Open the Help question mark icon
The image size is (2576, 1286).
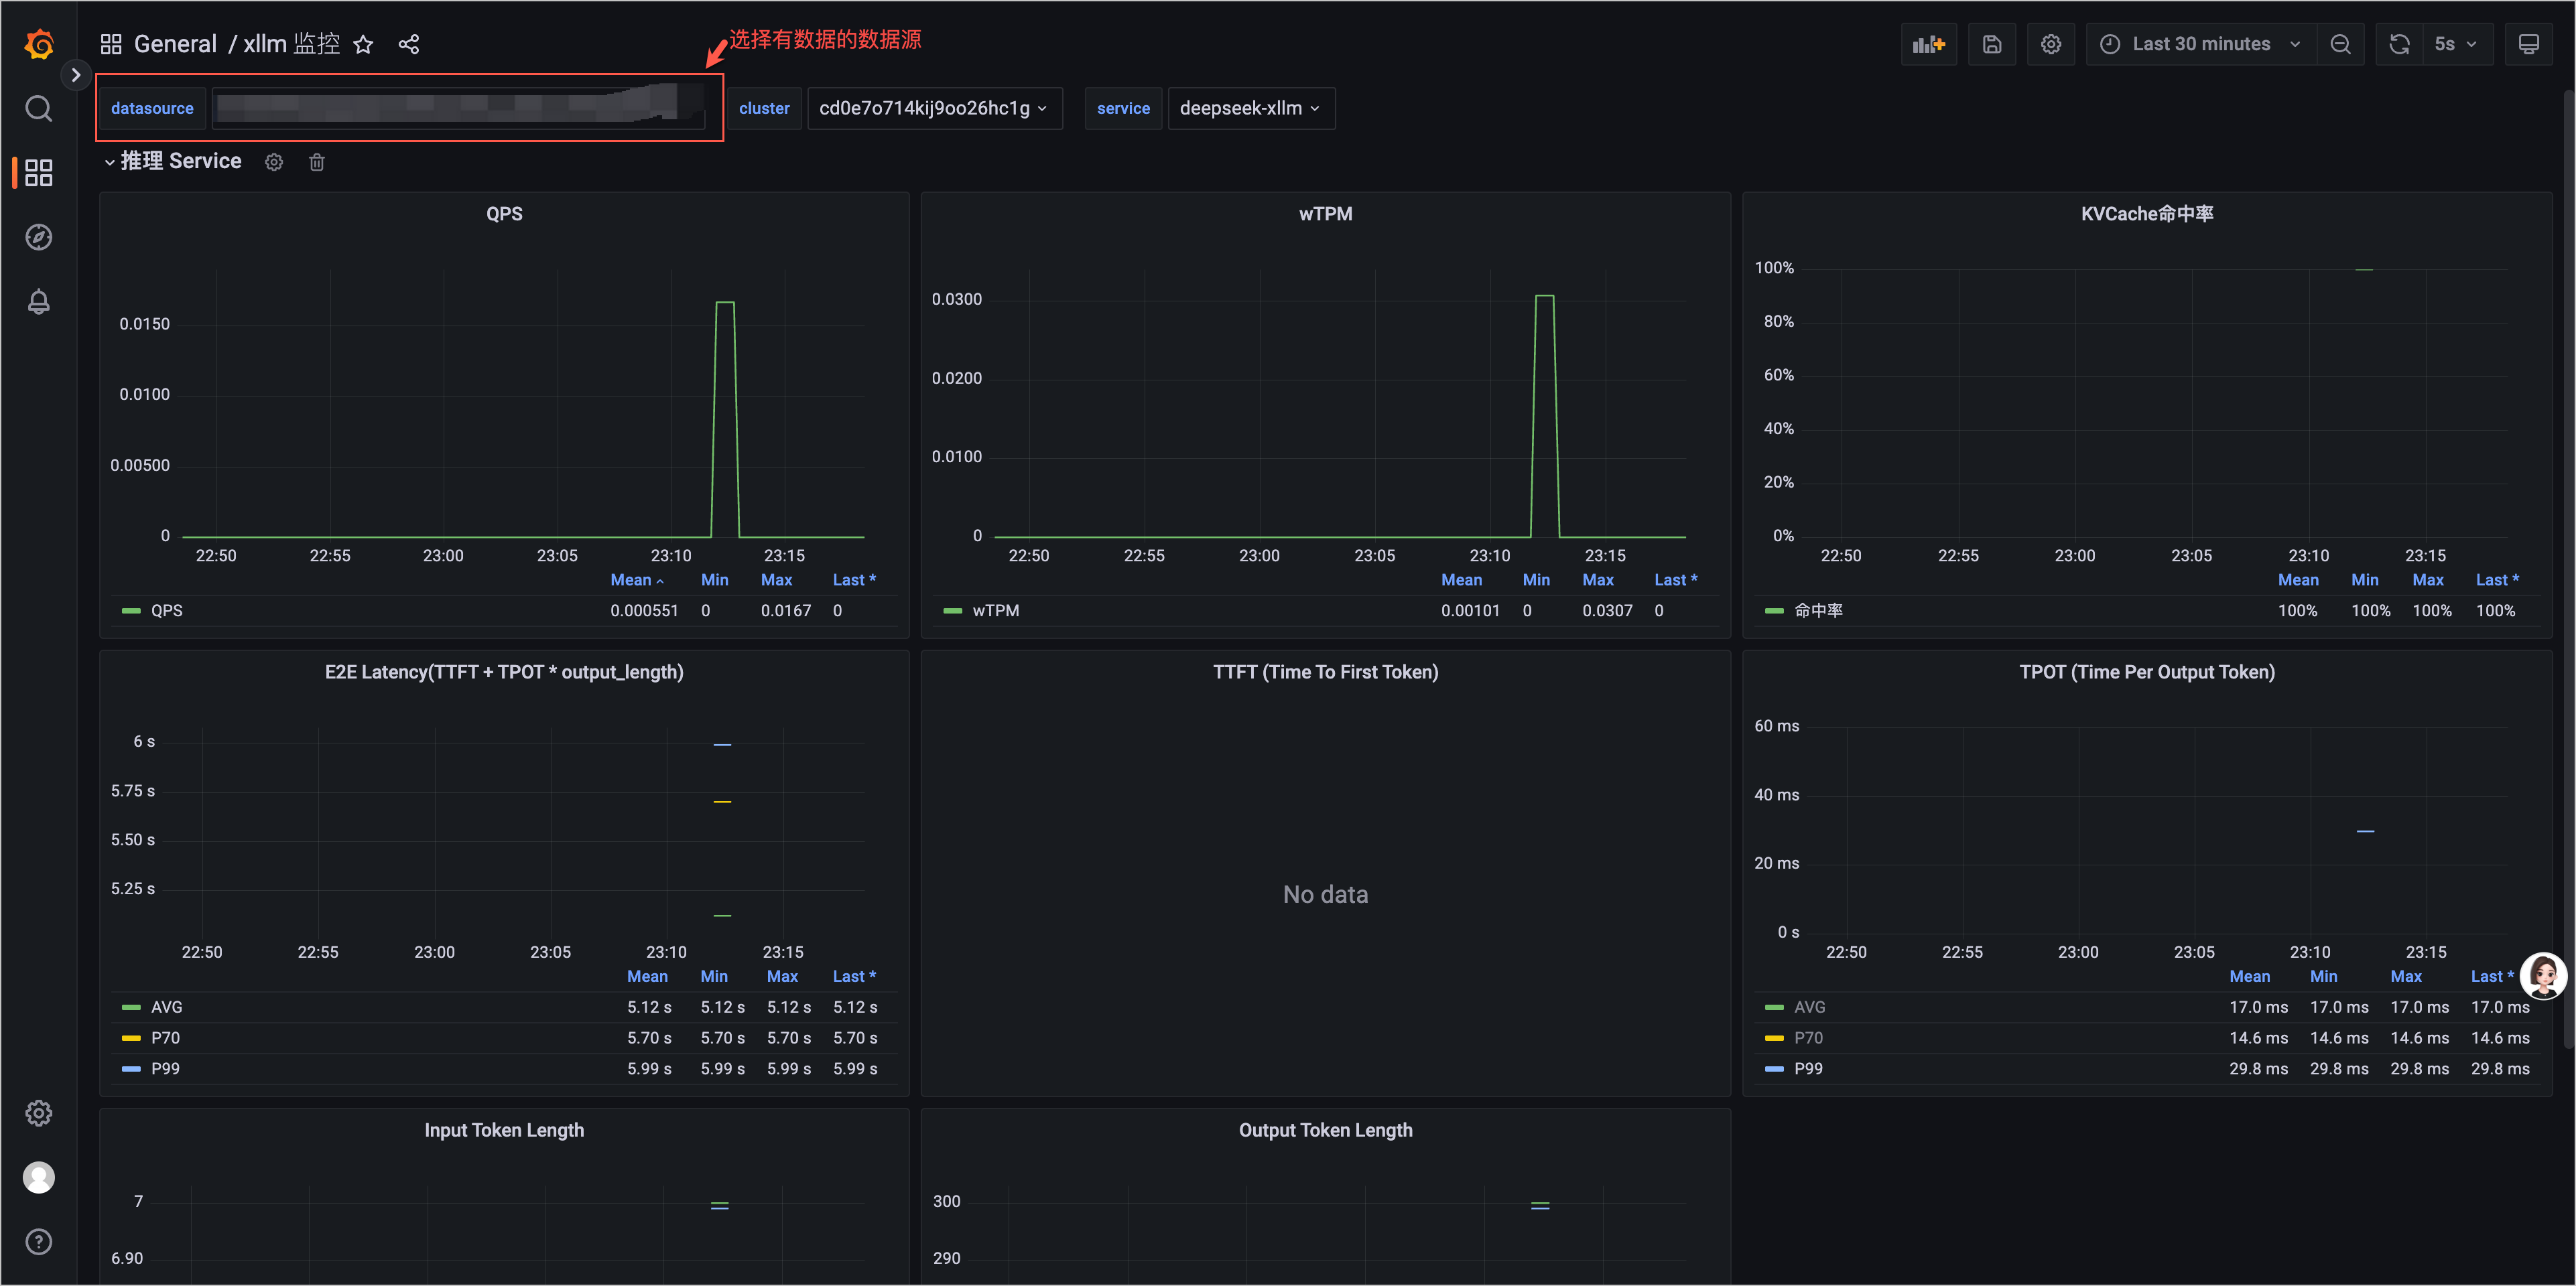click(x=38, y=1242)
